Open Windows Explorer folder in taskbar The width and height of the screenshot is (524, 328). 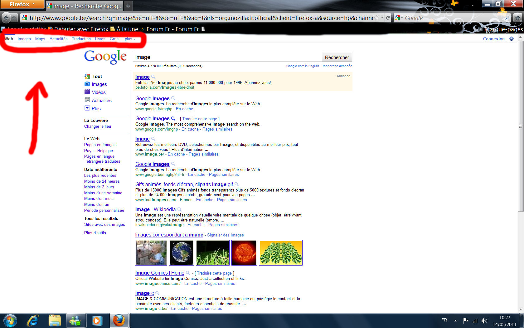(55, 321)
